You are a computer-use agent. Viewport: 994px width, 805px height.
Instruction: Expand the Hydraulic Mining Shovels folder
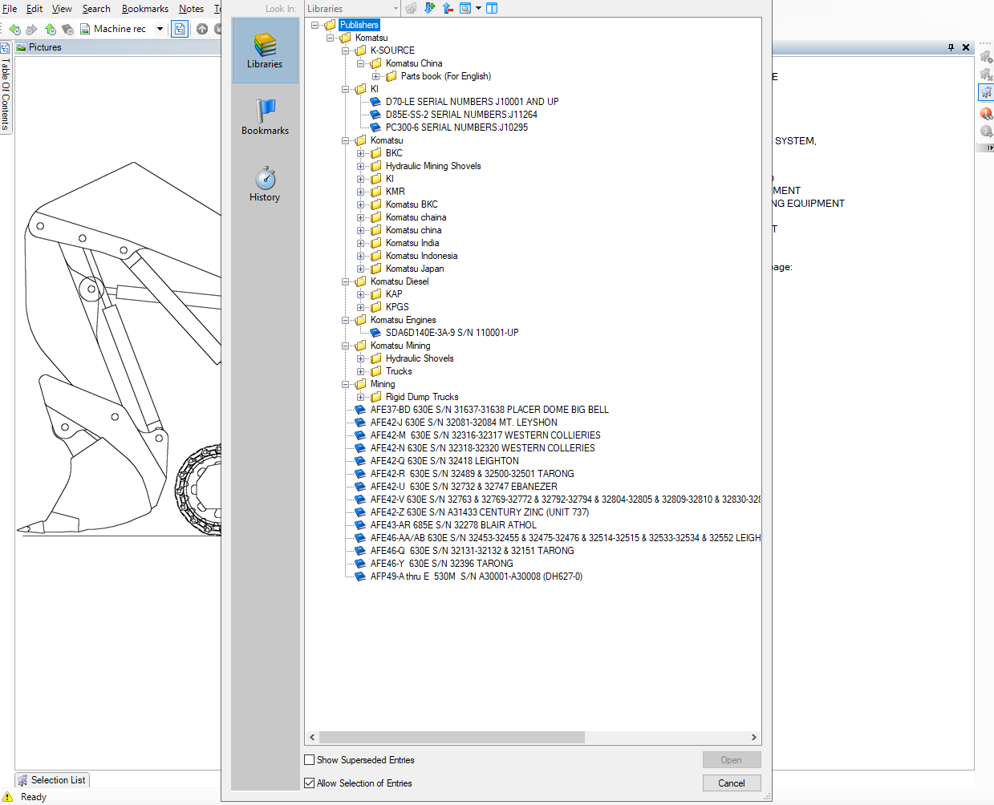tap(361, 166)
